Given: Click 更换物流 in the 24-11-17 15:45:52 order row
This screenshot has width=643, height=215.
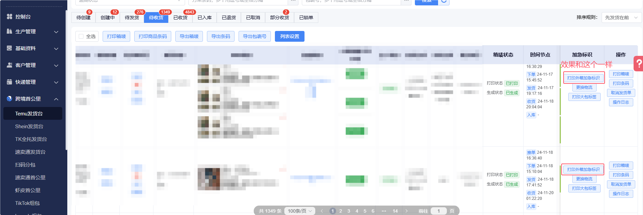Looking at the screenshot, I should (584, 87).
